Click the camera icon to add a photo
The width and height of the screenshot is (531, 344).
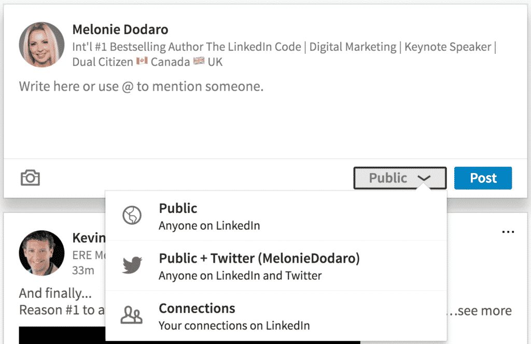point(30,178)
